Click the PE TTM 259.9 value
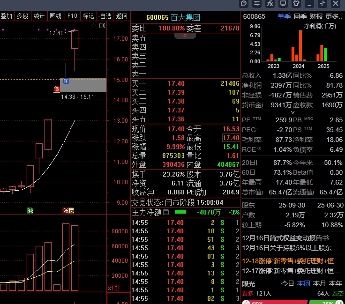The width and height of the screenshot is (345, 304). pos(284,120)
